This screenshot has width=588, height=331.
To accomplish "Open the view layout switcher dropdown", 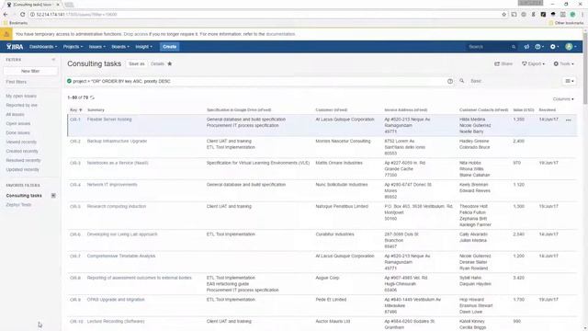I will 570,81.
